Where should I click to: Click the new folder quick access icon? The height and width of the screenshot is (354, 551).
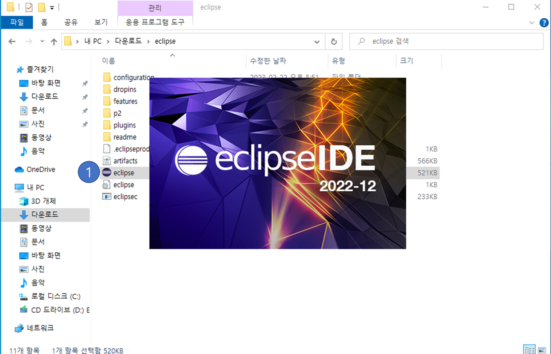[x=42, y=7]
